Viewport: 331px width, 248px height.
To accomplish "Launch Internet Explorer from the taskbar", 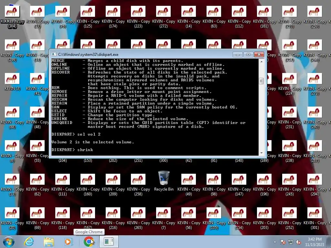I will pyautogui.click(x=28, y=242).
